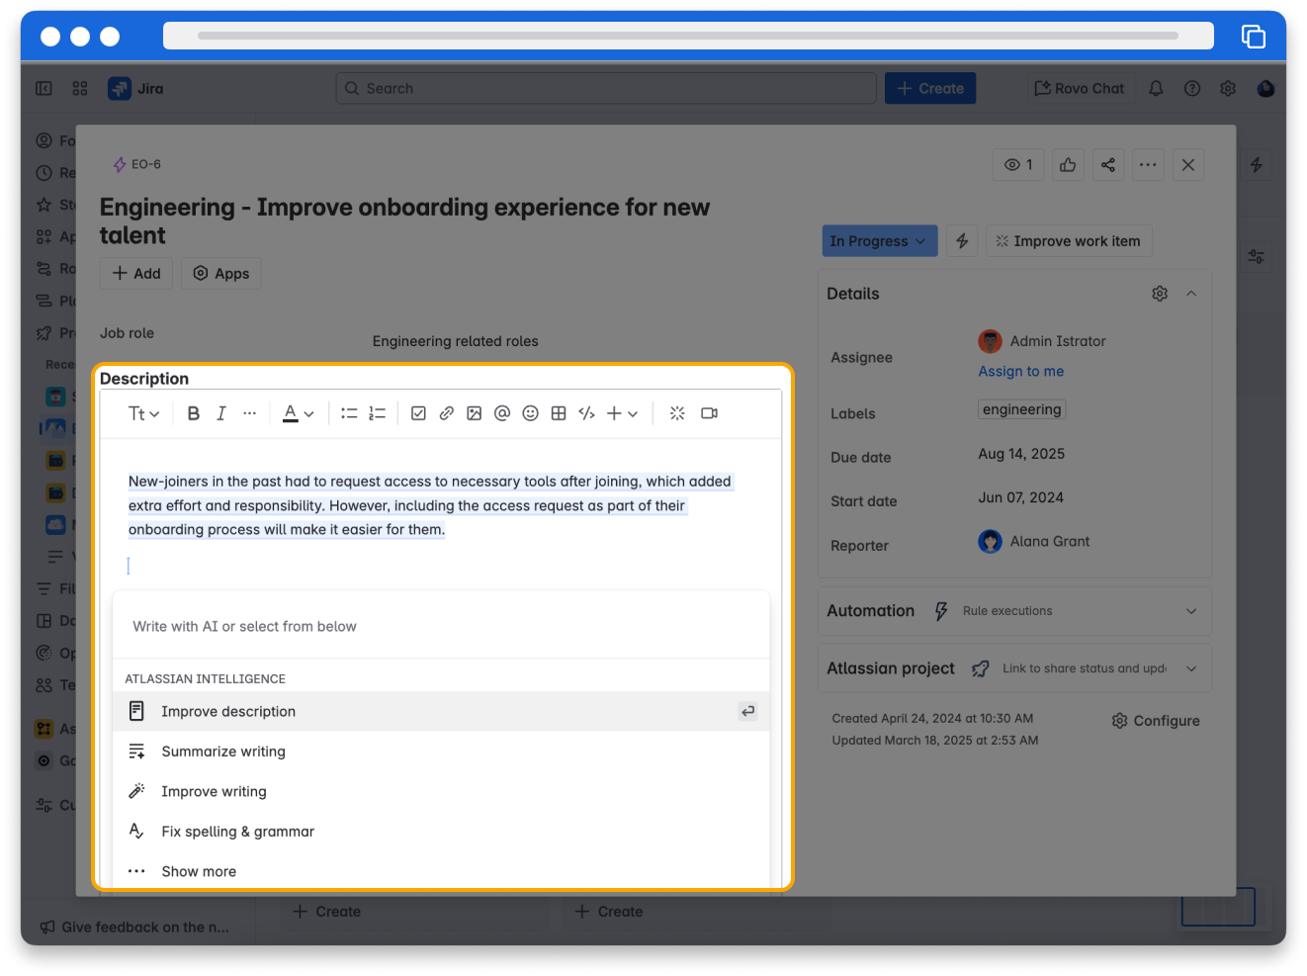Select Summarize writing AI option
Viewport: 1307px width, 976px height.
[441, 752]
